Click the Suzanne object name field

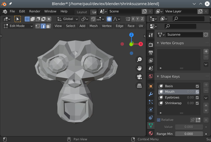(184, 35)
